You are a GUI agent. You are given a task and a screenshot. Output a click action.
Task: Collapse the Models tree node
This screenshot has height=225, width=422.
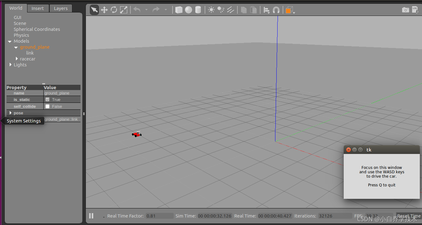10,41
